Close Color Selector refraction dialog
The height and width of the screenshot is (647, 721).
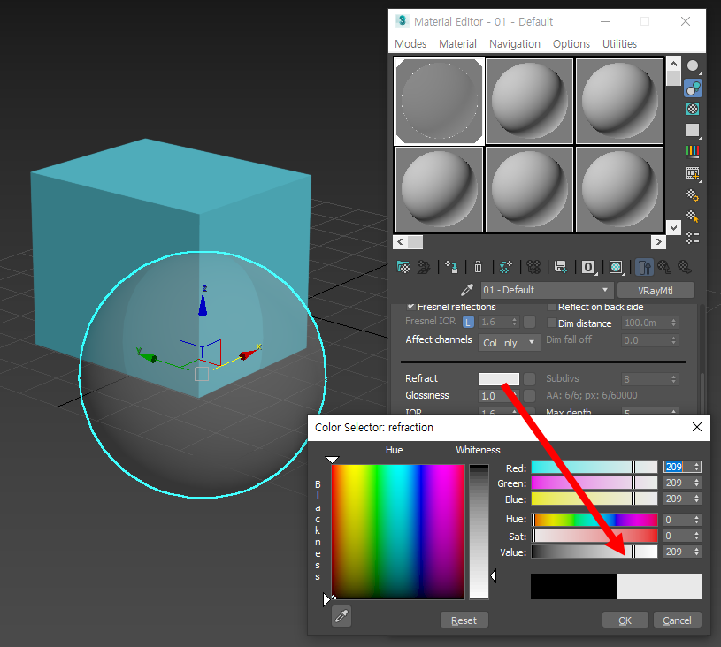point(696,427)
